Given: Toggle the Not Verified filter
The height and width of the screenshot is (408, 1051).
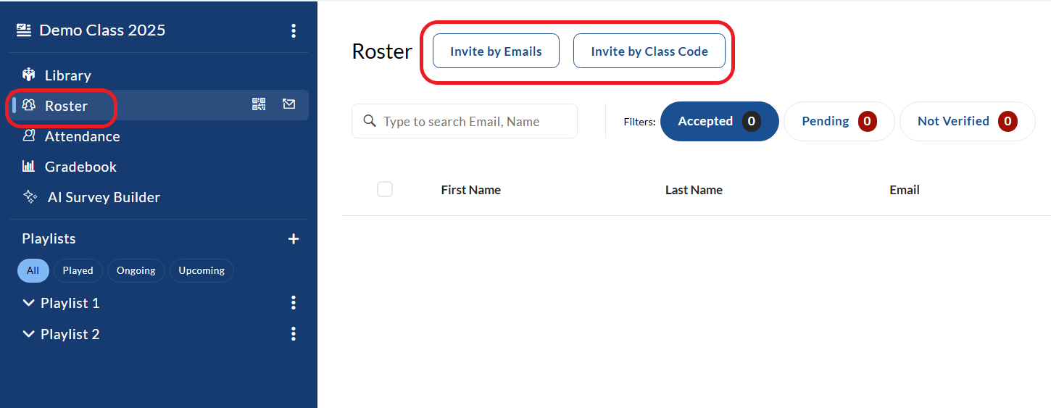Looking at the screenshot, I should pyautogui.click(x=968, y=121).
